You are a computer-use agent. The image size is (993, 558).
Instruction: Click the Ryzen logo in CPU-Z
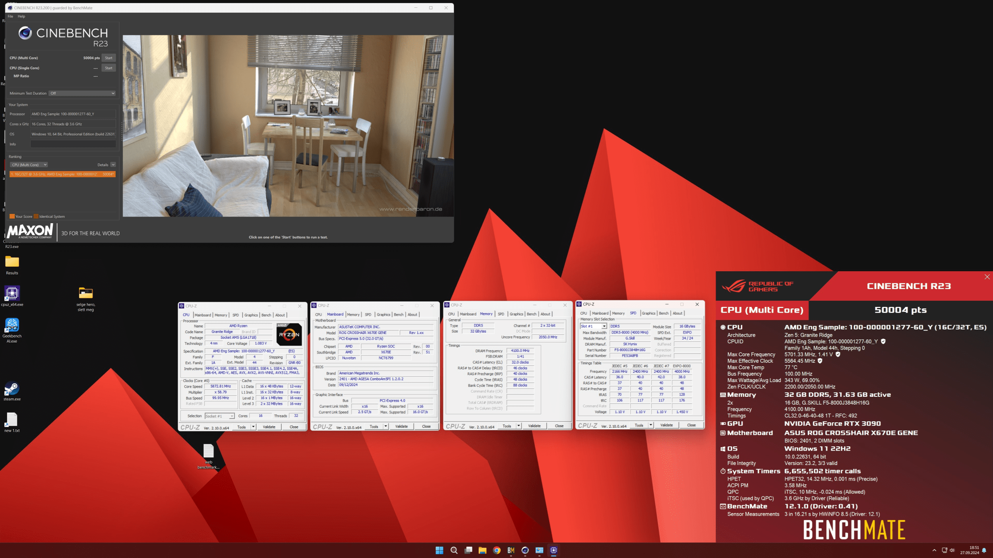(x=289, y=334)
